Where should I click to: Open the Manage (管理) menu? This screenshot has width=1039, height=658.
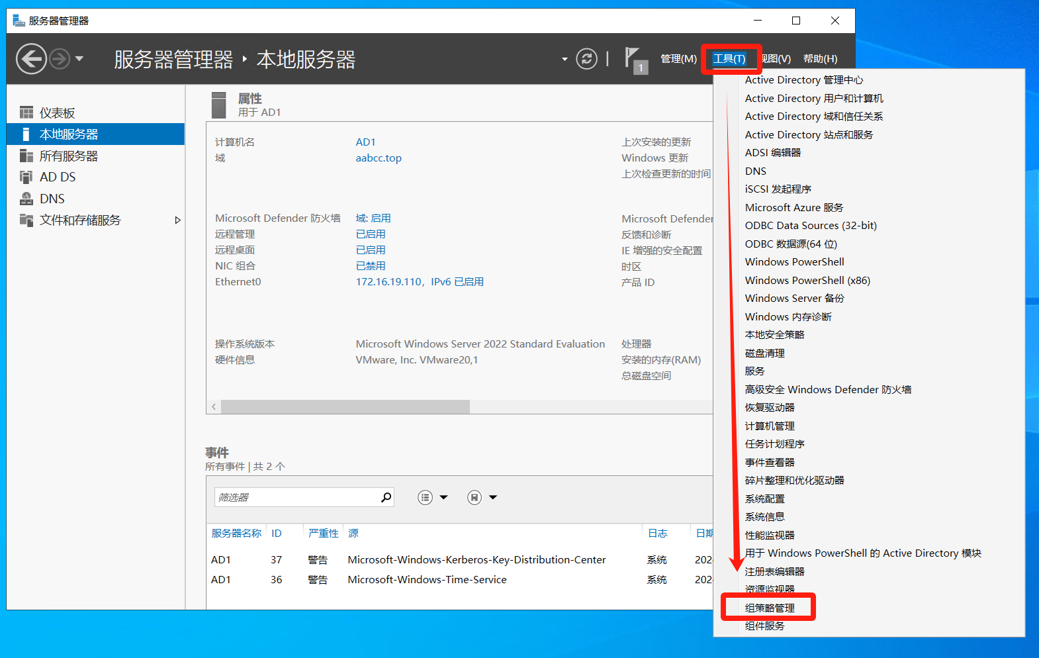click(678, 59)
